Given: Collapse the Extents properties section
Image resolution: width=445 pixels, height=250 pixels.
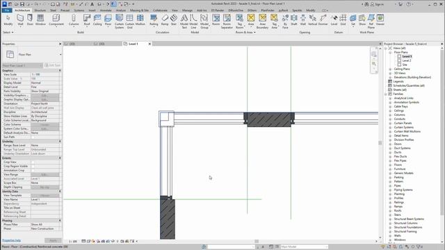Looking at the screenshot, I should 60,158.
